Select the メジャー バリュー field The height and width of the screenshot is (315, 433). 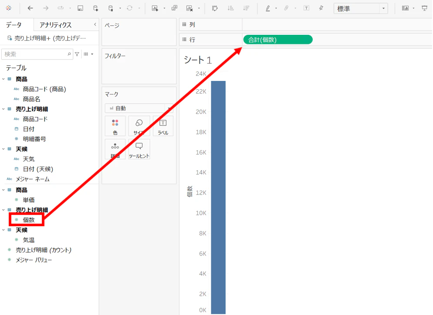tap(34, 260)
